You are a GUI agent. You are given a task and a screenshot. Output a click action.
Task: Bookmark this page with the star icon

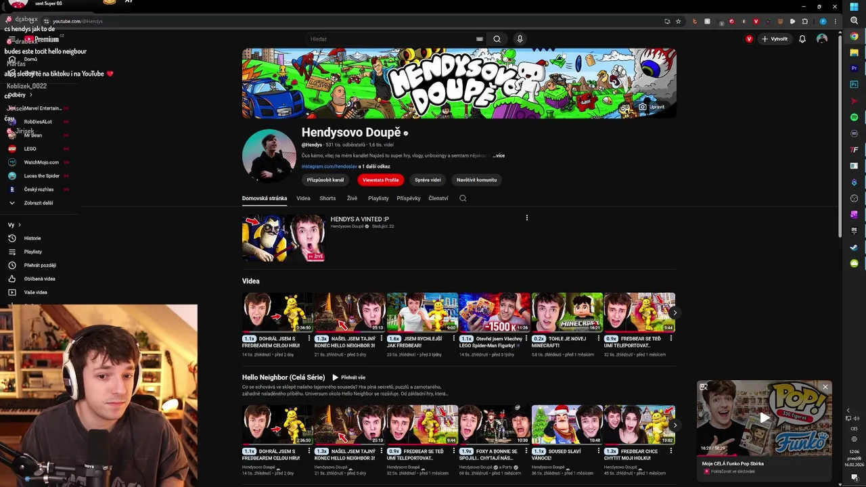677,21
